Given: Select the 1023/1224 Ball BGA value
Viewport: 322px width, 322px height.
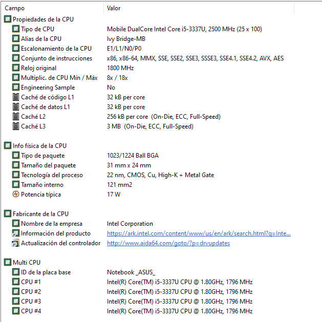Looking at the screenshot, I should 133,156.
